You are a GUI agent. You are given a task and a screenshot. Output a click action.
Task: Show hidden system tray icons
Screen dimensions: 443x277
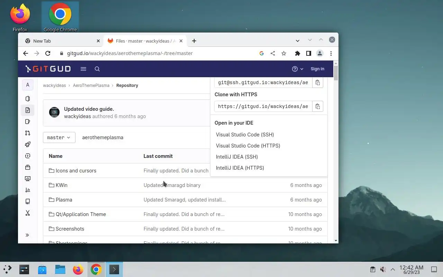tap(393, 269)
